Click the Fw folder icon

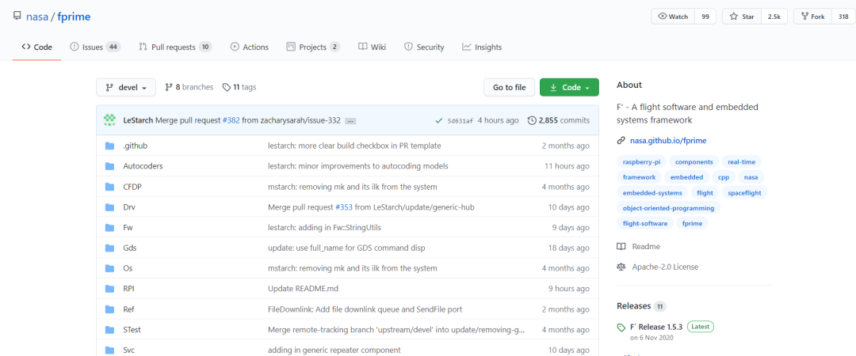click(109, 227)
